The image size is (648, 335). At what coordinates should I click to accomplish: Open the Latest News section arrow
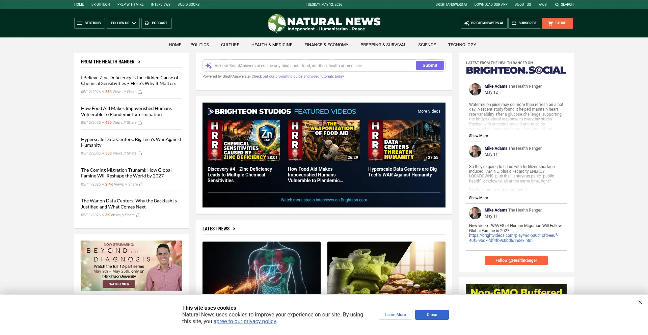coord(234,229)
